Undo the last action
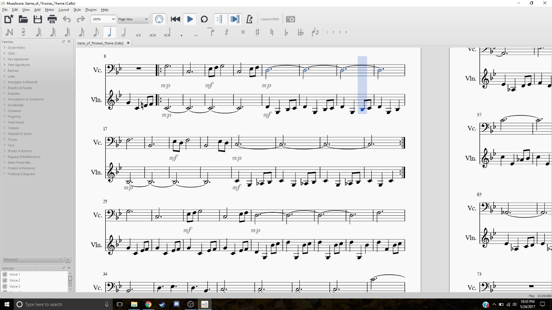 pos(66,19)
